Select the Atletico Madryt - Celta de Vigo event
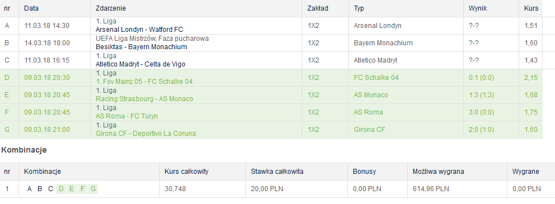The width and height of the screenshot is (555, 204). tap(140, 64)
